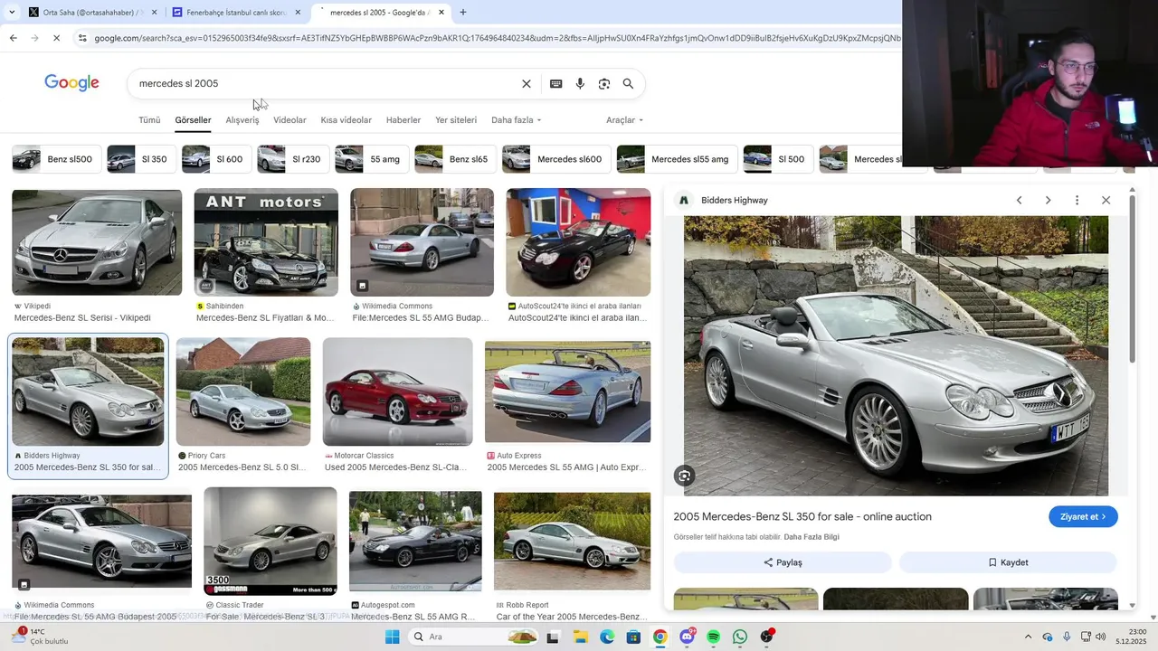View site information icon in address bar
This screenshot has height=651, width=1158.
(x=82, y=38)
